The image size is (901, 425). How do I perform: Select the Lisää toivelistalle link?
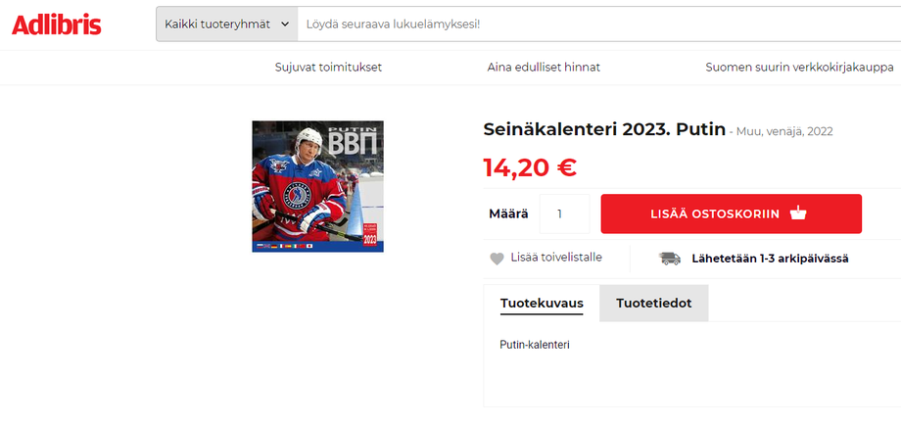pyautogui.click(x=556, y=258)
